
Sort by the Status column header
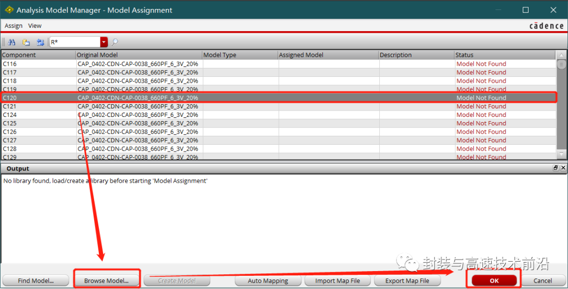[x=505, y=55]
